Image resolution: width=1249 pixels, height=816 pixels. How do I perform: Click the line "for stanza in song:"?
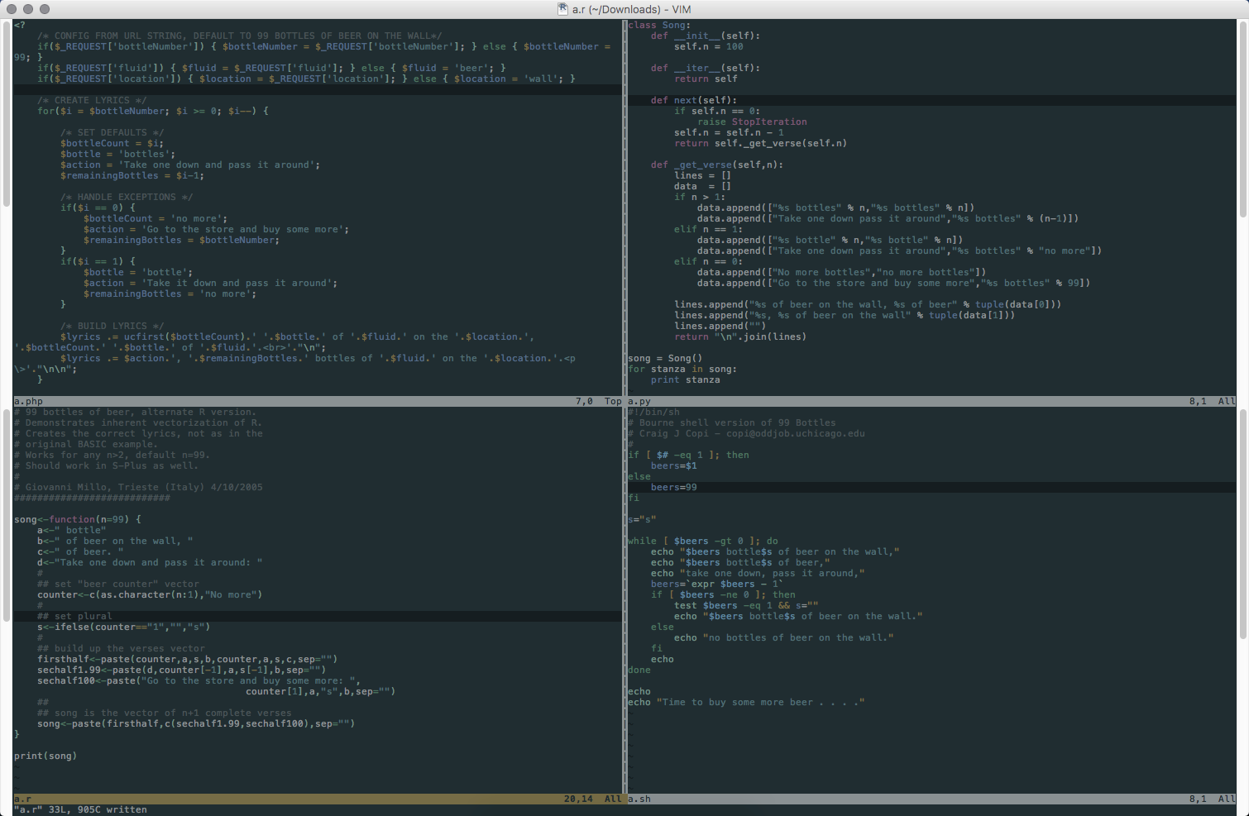point(682,369)
